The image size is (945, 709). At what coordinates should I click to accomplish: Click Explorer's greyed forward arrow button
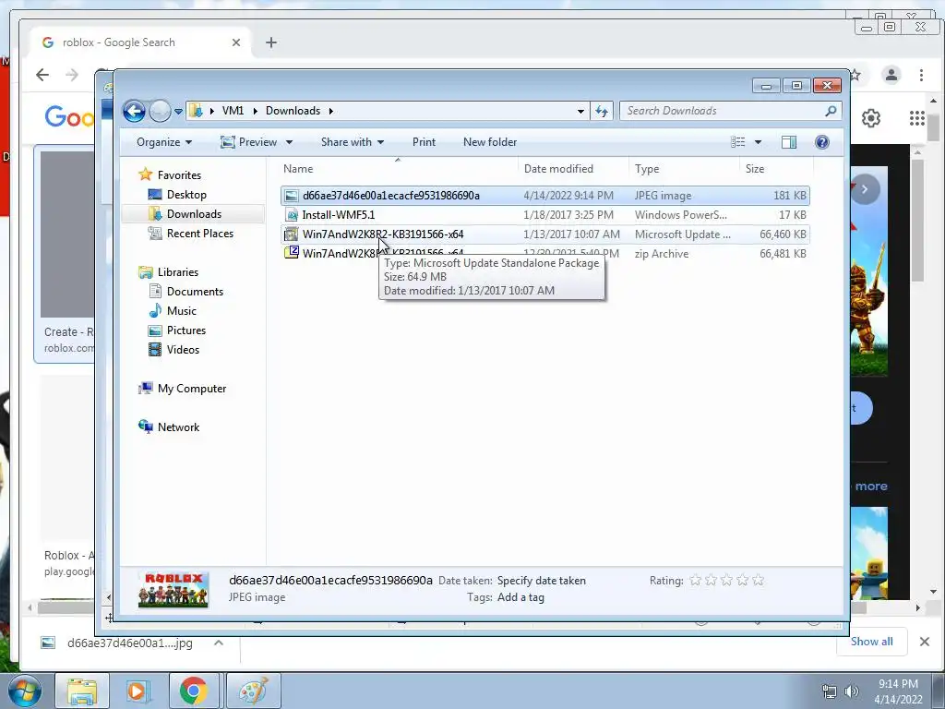click(x=160, y=111)
